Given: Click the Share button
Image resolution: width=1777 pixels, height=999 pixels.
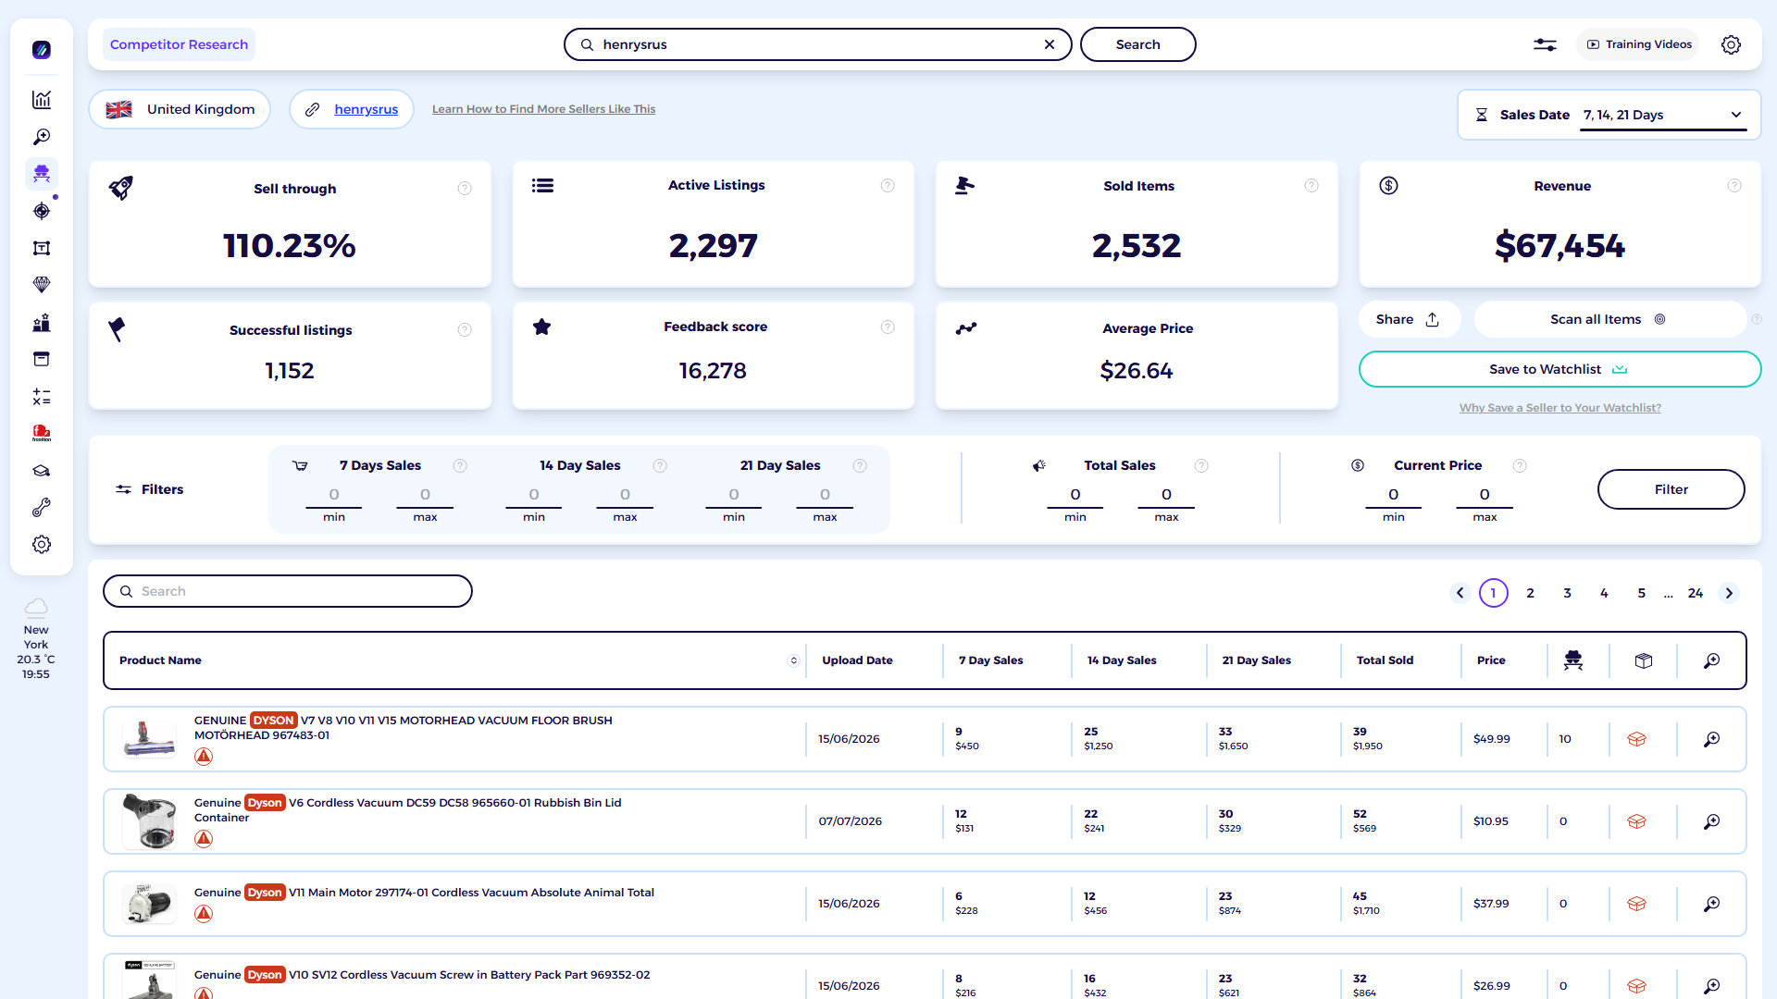Looking at the screenshot, I should [x=1408, y=319].
